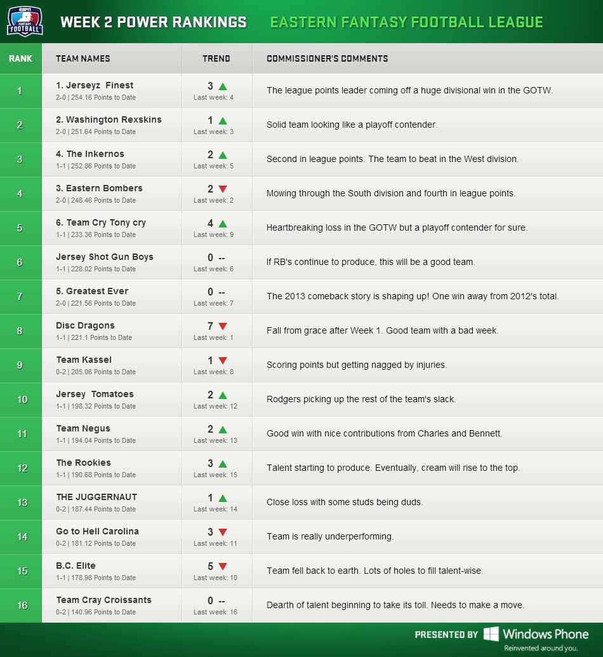The image size is (603, 657).
Task: Click the EASTERN FANTASY FOOTBALL LEAGUE title
Action: (406, 22)
